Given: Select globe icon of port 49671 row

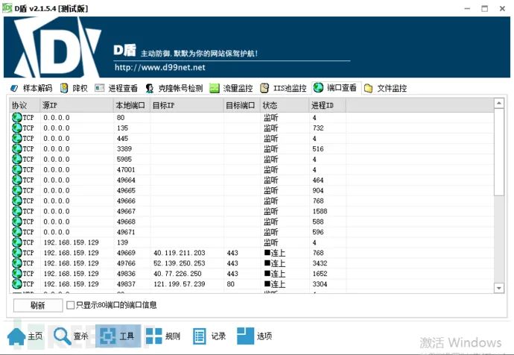Looking at the screenshot, I should (x=16, y=232).
